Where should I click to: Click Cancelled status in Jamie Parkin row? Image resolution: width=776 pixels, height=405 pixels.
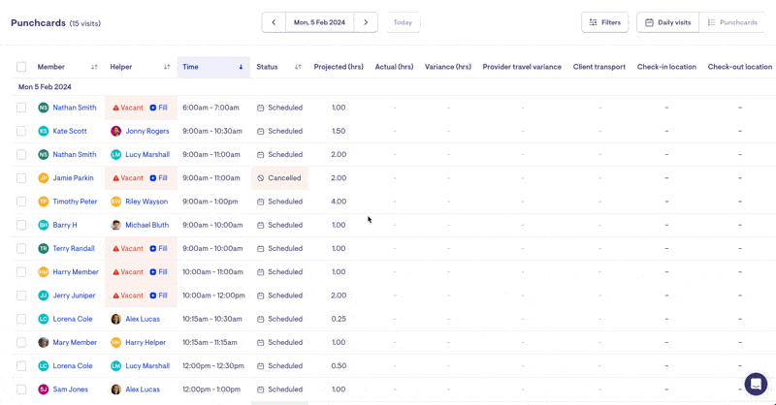click(279, 178)
